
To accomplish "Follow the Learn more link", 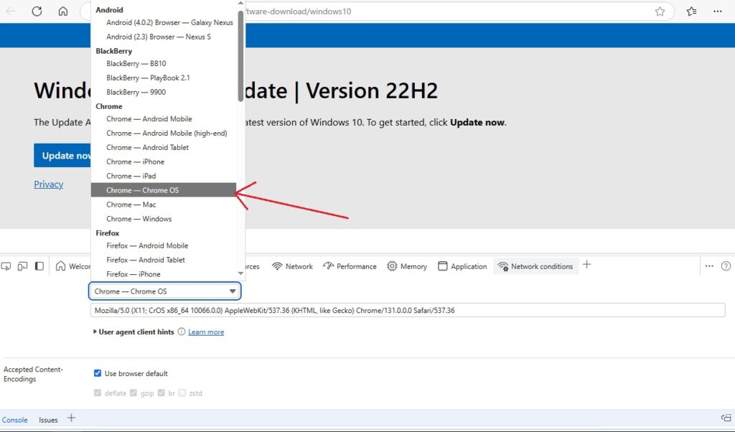I will click(206, 332).
